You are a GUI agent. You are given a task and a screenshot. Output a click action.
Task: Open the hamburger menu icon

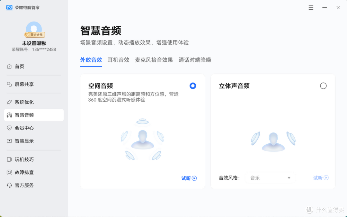(311, 7)
